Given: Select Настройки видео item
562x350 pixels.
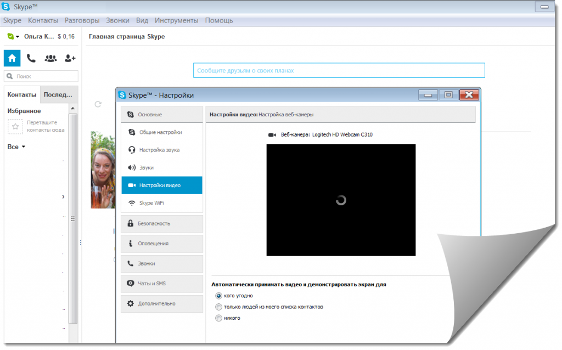Looking at the screenshot, I should click(x=162, y=185).
